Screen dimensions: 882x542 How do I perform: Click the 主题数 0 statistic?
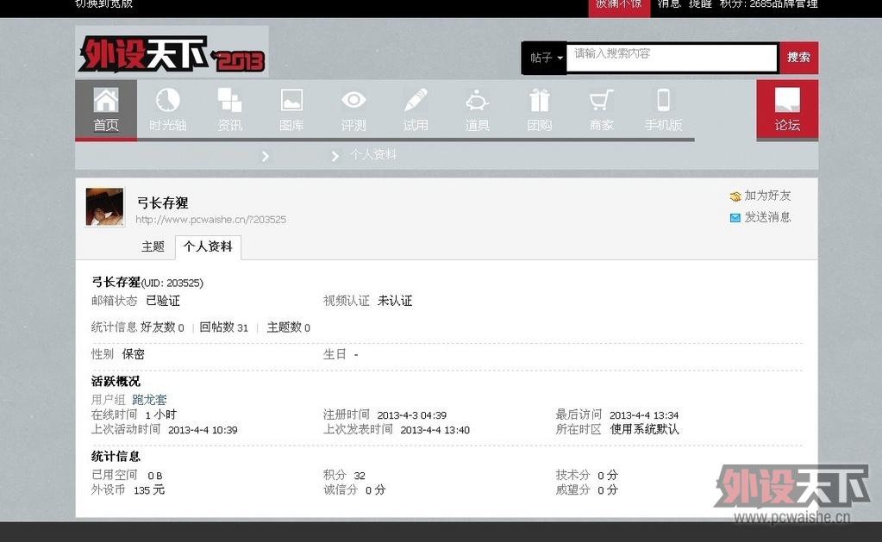coord(289,327)
